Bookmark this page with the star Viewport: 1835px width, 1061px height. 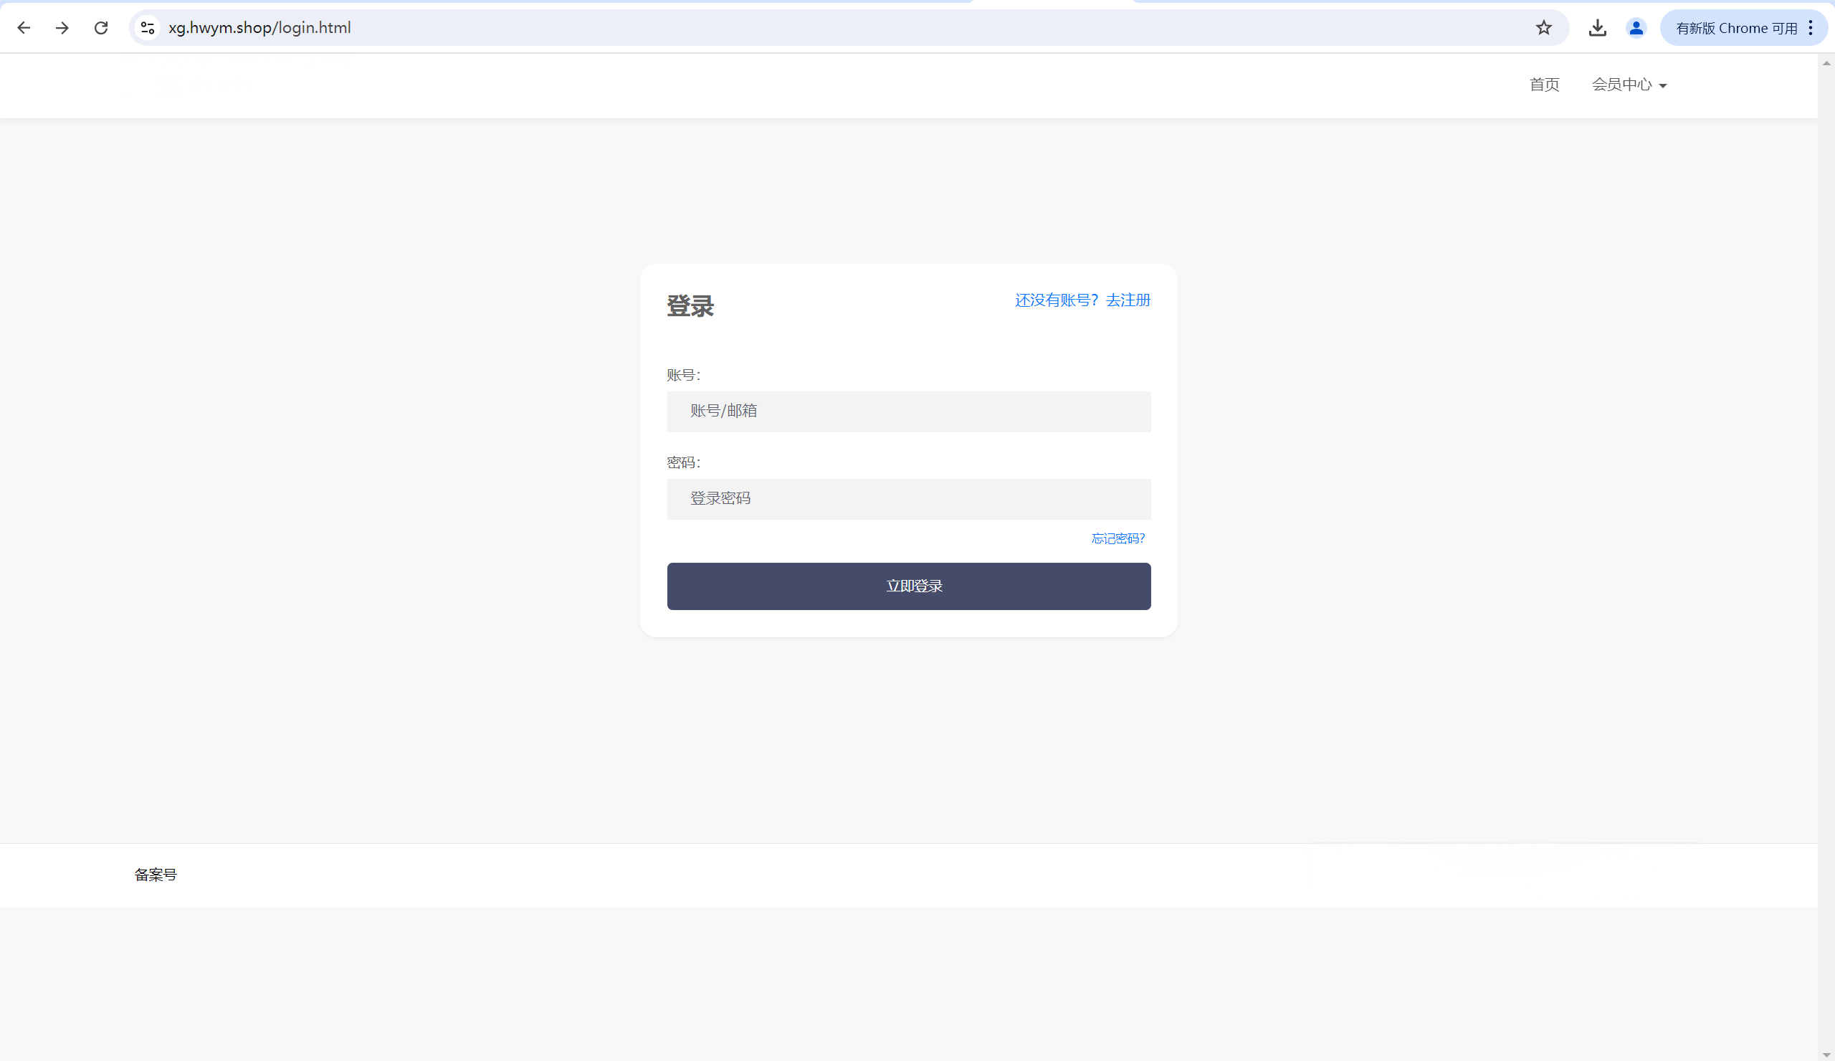tap(1543, 28)
